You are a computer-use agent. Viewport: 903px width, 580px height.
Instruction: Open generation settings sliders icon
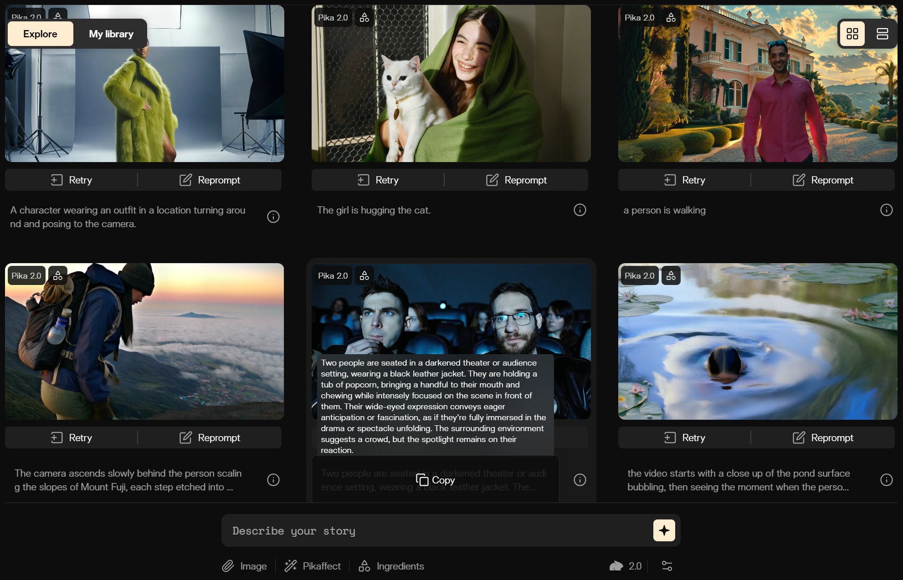(x=667, y=566)
